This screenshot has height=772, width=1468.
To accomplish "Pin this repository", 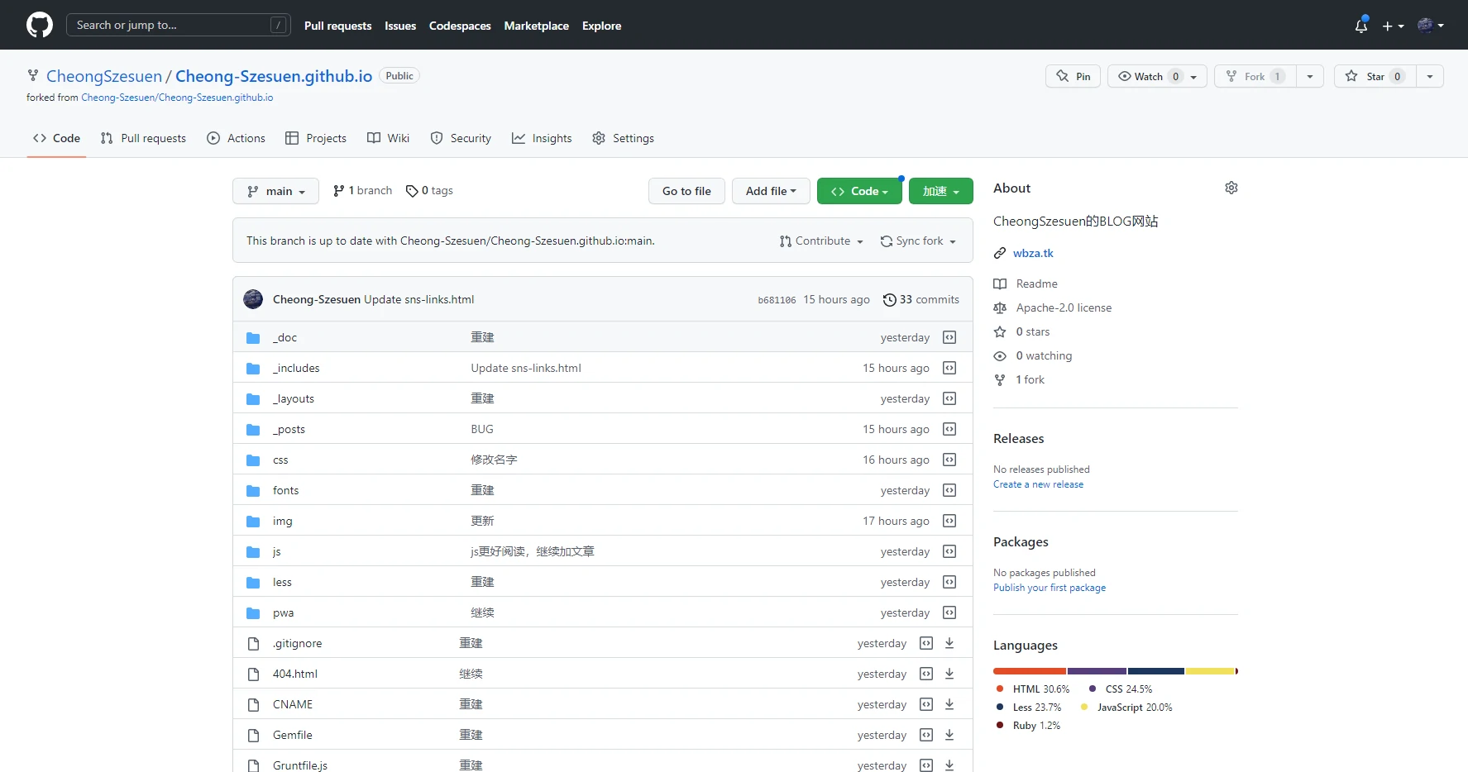I will pyautogui.click(x=1072, y=76).
